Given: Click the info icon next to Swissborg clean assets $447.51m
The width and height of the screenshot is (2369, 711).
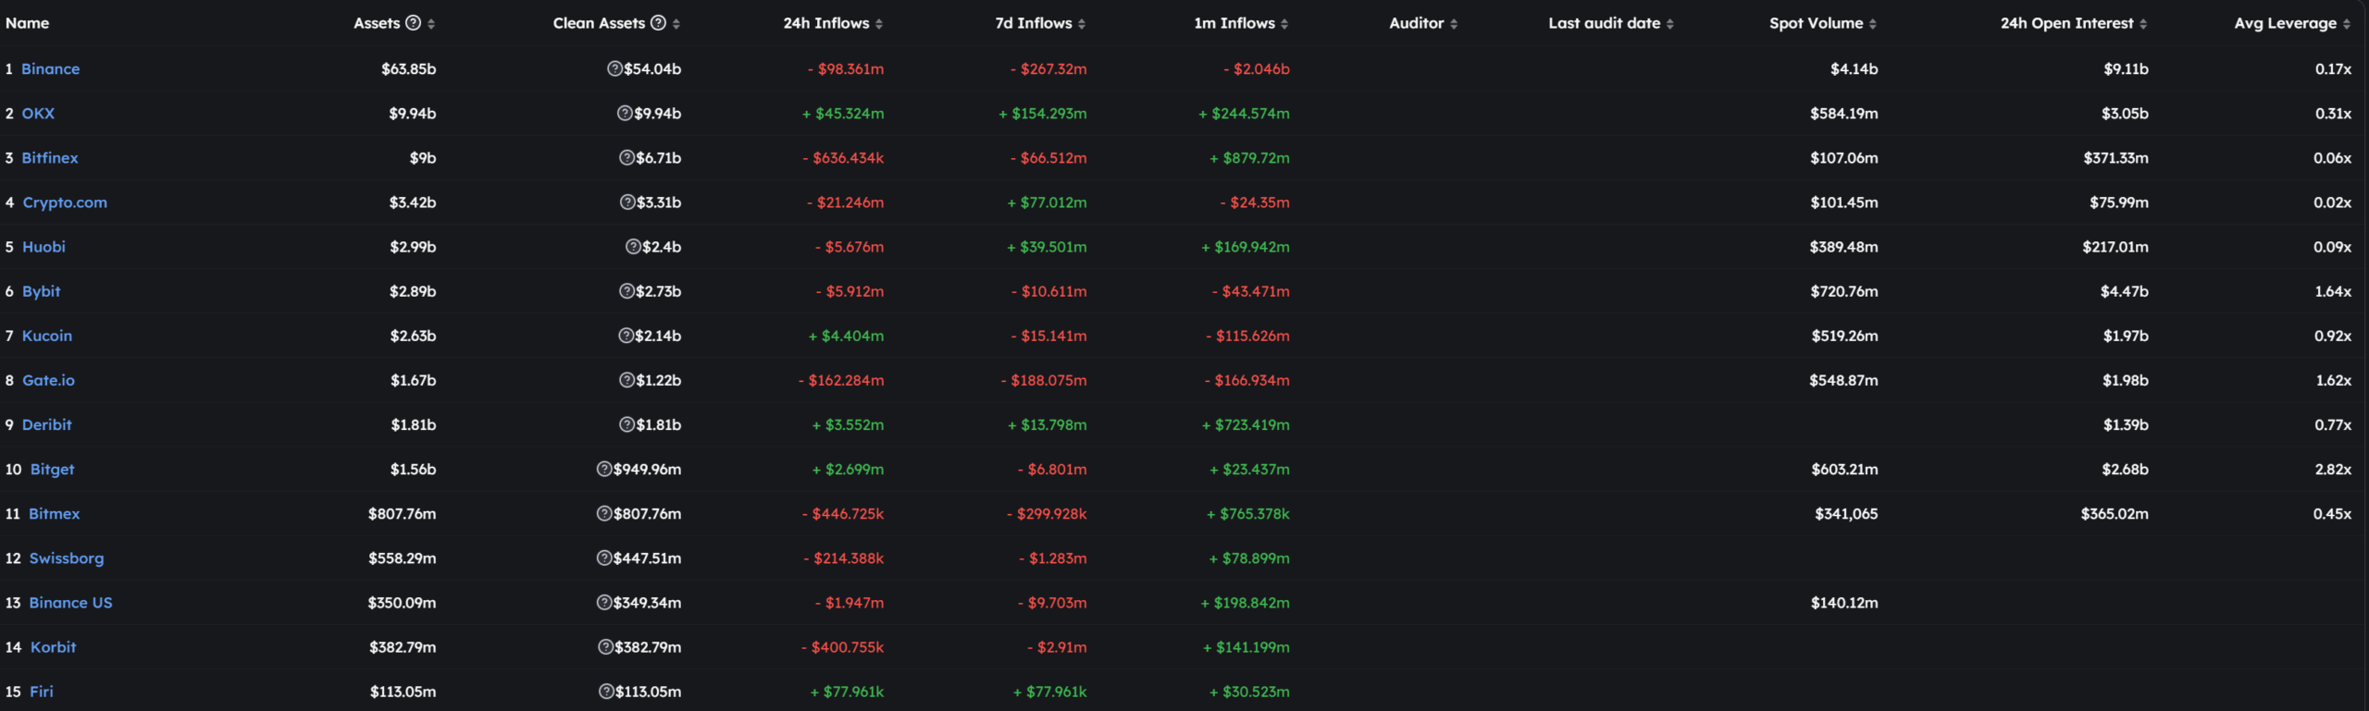Looking at the screenshot, I should pyautogui.click(x=604, y=558).
